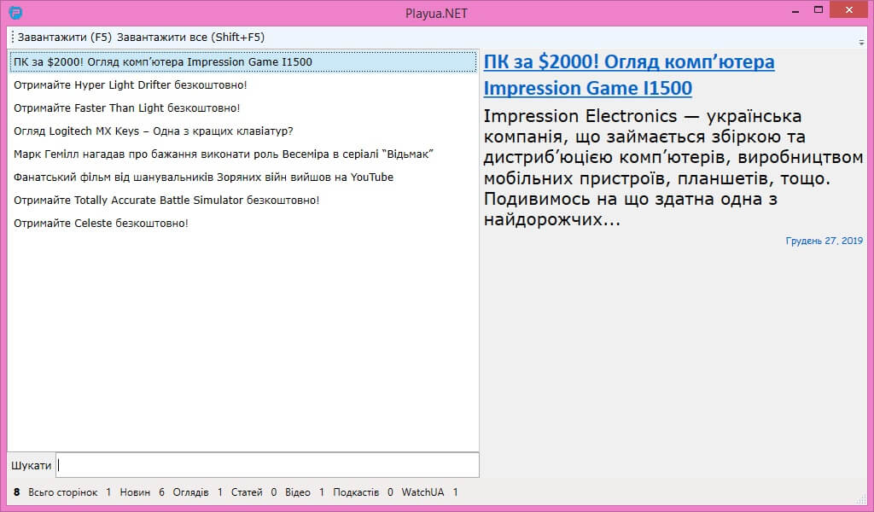The width and height of the screenshot is (874, 512).
Task: Select Фанатський фільм Зоряних війн row
Action: click(243, 177)
